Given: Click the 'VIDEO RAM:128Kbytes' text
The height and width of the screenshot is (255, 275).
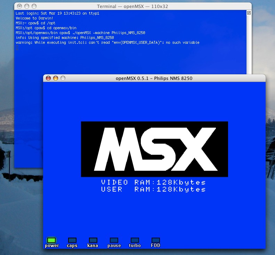Looking at the screenshot, I should pyautogui.click(x=153, y=182).
